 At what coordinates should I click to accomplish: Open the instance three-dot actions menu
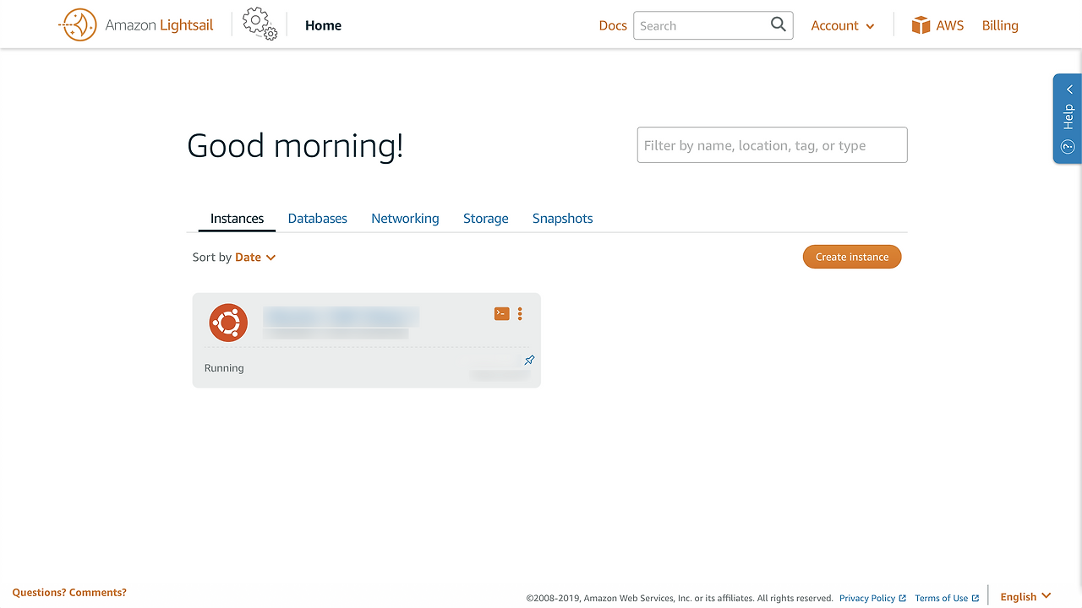point(520,313)
